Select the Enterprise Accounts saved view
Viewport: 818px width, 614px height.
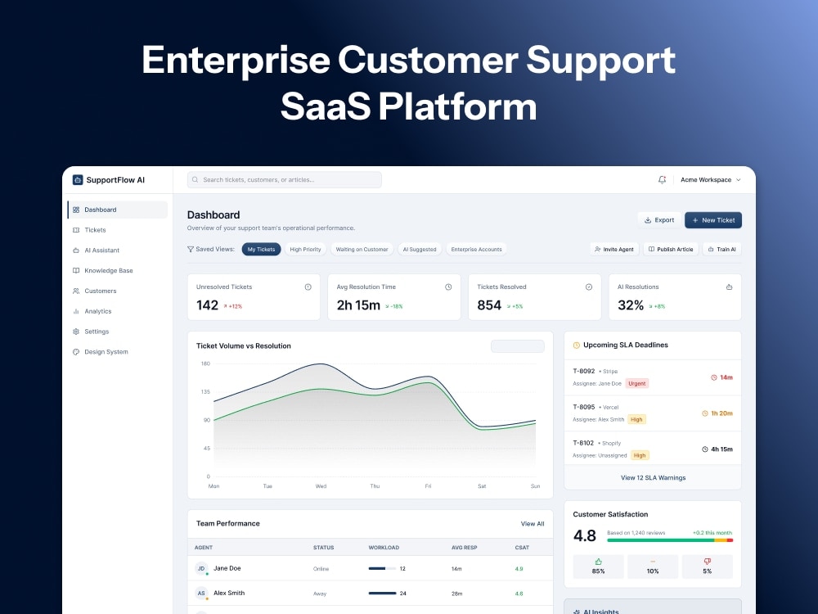coord(476,250)
